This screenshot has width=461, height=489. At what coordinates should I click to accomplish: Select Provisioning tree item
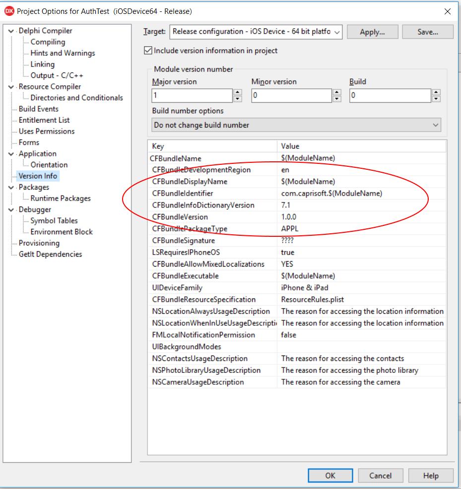click(x=39, y=243)
